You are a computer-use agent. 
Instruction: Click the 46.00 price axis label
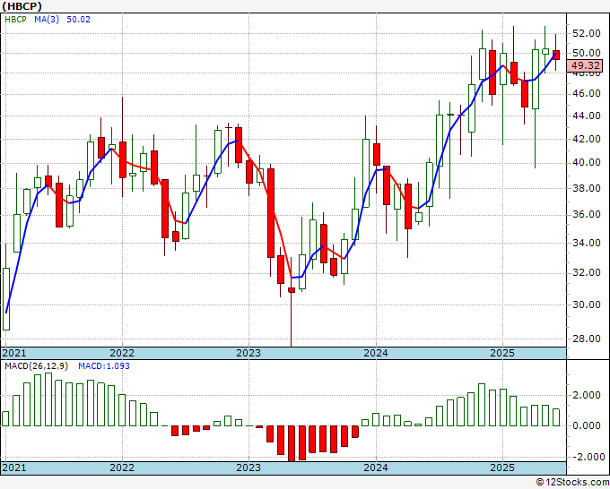click(x=587, y=93)
